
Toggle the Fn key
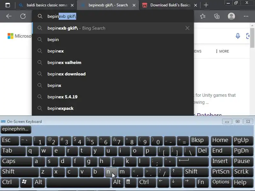click(202, 182)
